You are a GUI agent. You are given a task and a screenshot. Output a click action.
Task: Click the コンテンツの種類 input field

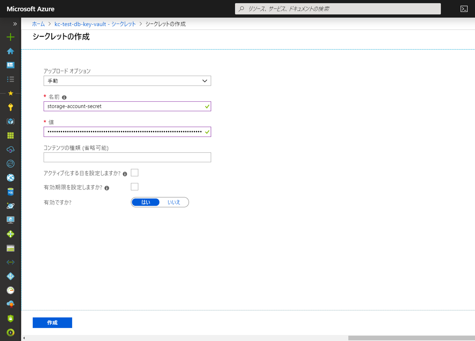(x=127, y=157)
